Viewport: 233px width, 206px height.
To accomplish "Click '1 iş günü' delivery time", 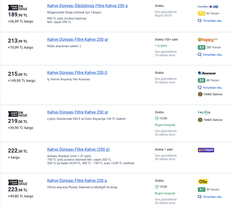I will tap(161, 46).
